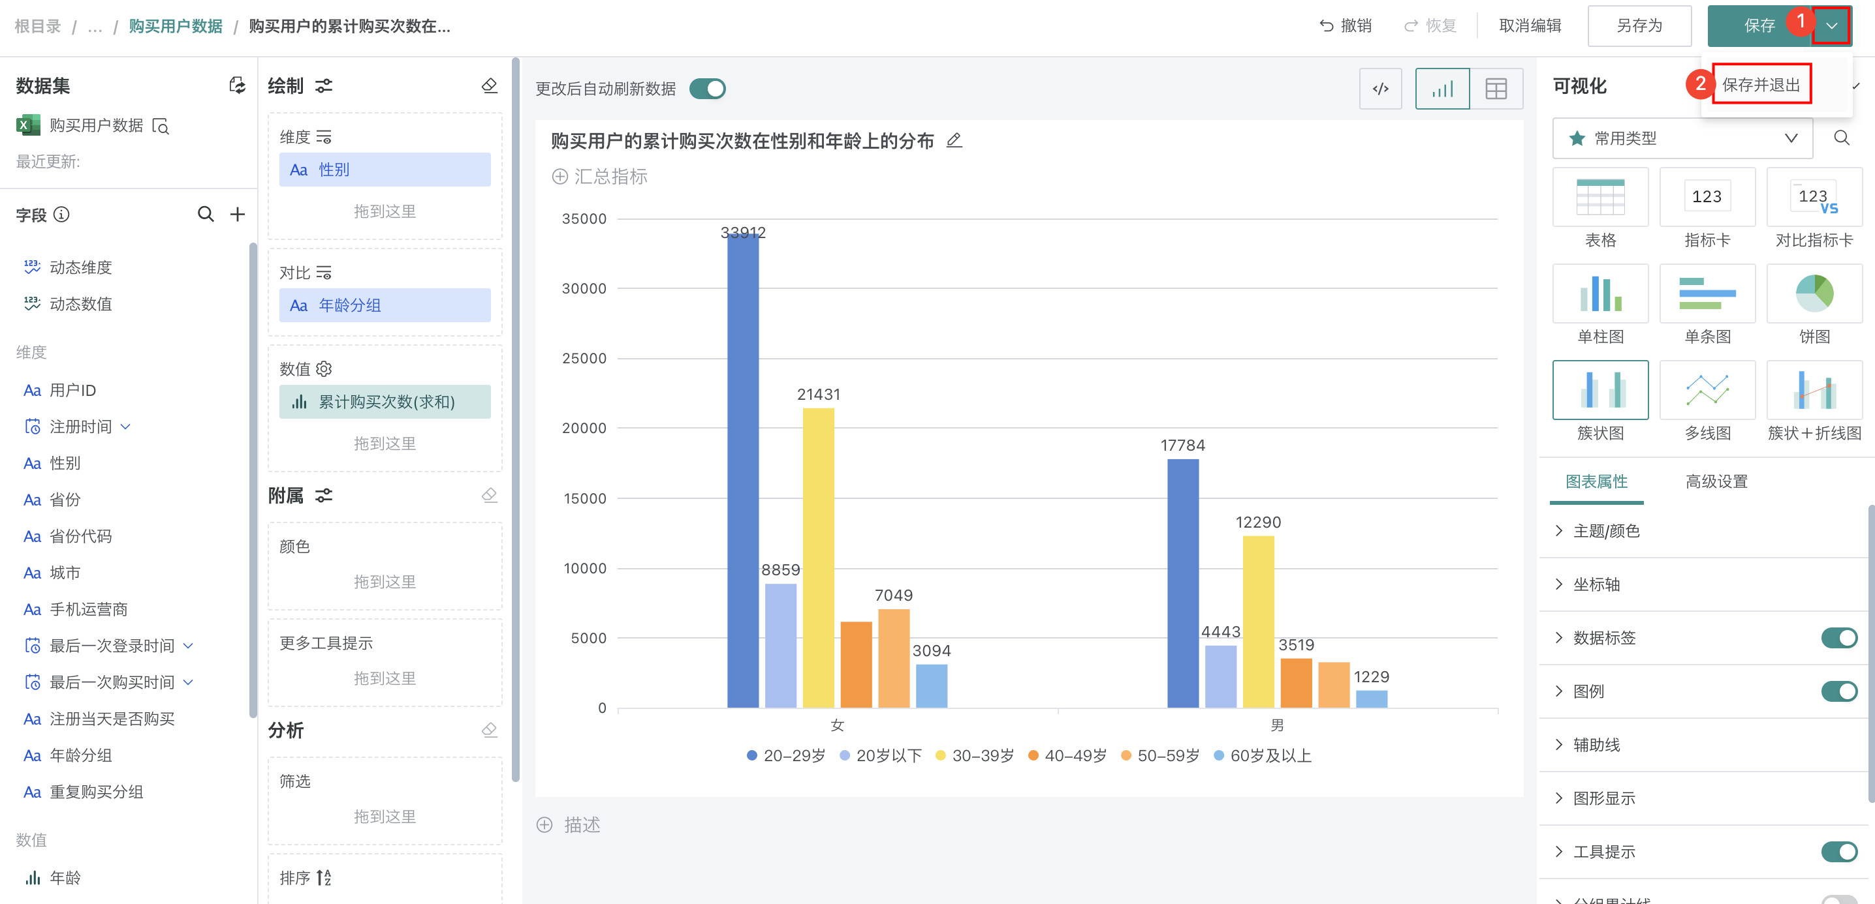This screenshot has height=904, width=1875.
Task: Select the pie chart (饼图) visualization type
Action: [1813, 294]
